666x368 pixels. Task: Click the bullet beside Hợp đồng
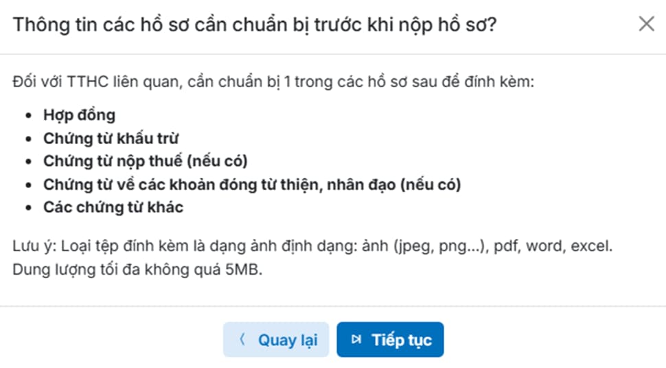pos(28,116)
